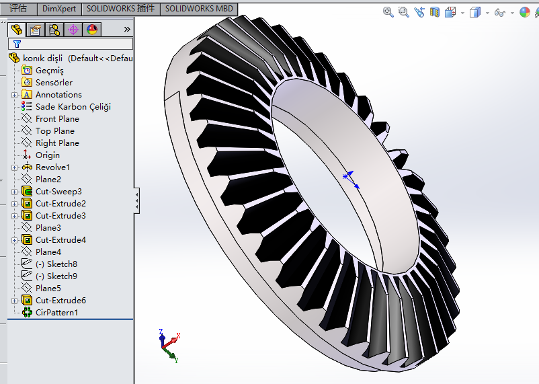The height and width of the screenshot is (384, 539).
Task: Click Edit Appearance color ball icon
Action: [525, 12]
